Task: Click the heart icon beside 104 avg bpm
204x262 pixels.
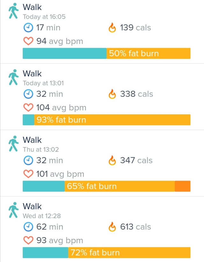Action: pyautogui.click(x=28, y=107)
